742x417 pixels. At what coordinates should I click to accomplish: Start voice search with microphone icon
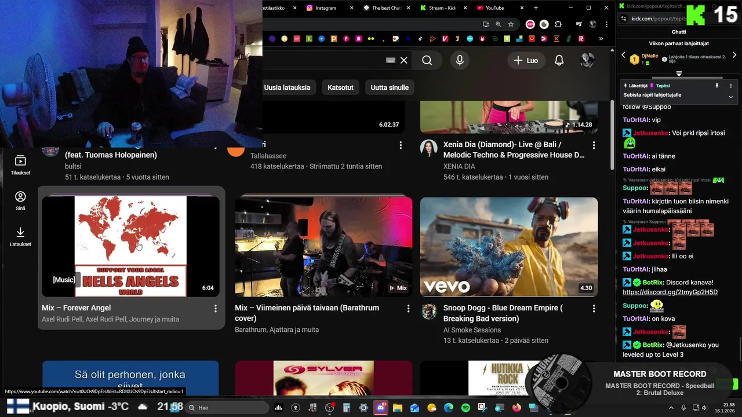coord(460,60)
